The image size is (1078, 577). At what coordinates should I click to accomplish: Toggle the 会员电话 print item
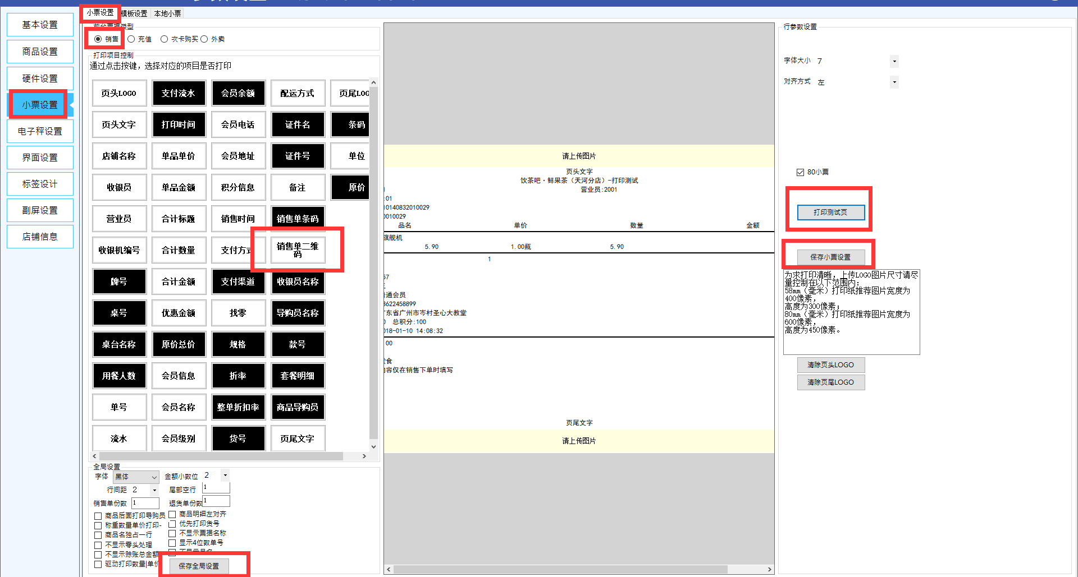(238, 124)
